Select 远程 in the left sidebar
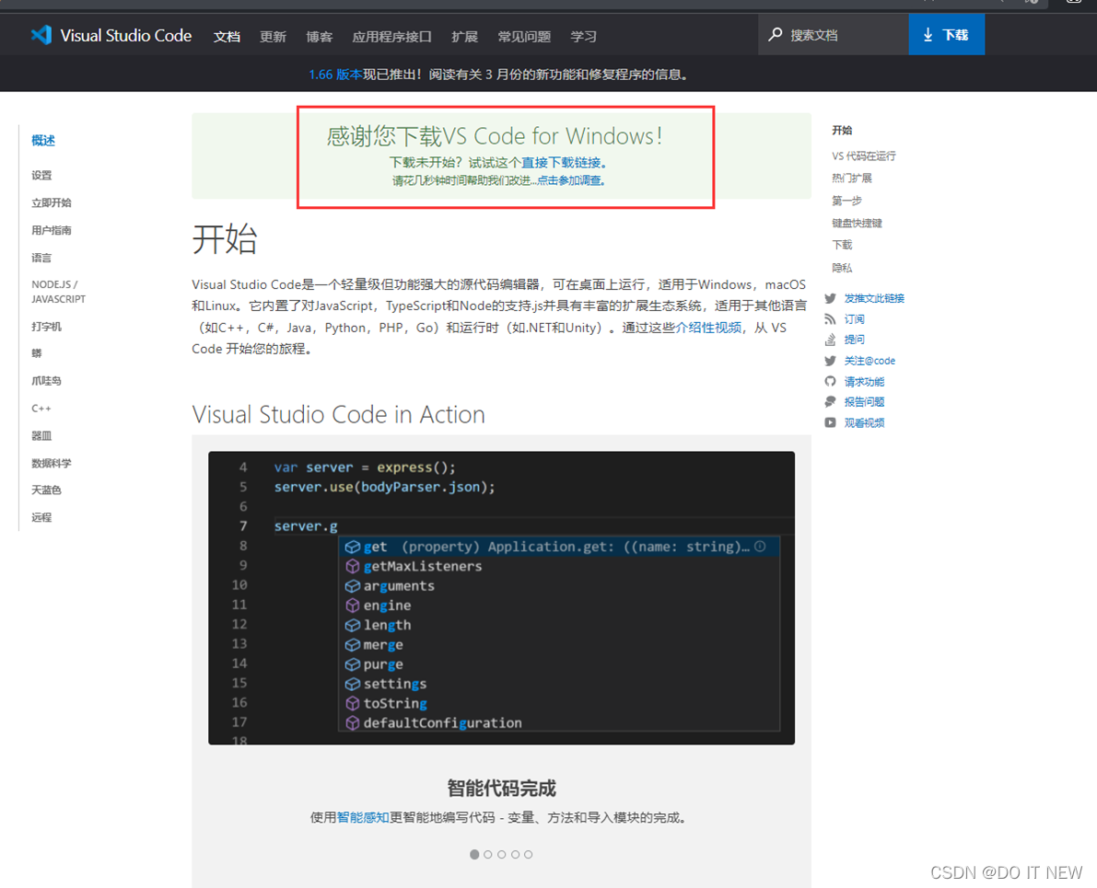The width and height of the screenshot is (1097, 888). point(41,517)
